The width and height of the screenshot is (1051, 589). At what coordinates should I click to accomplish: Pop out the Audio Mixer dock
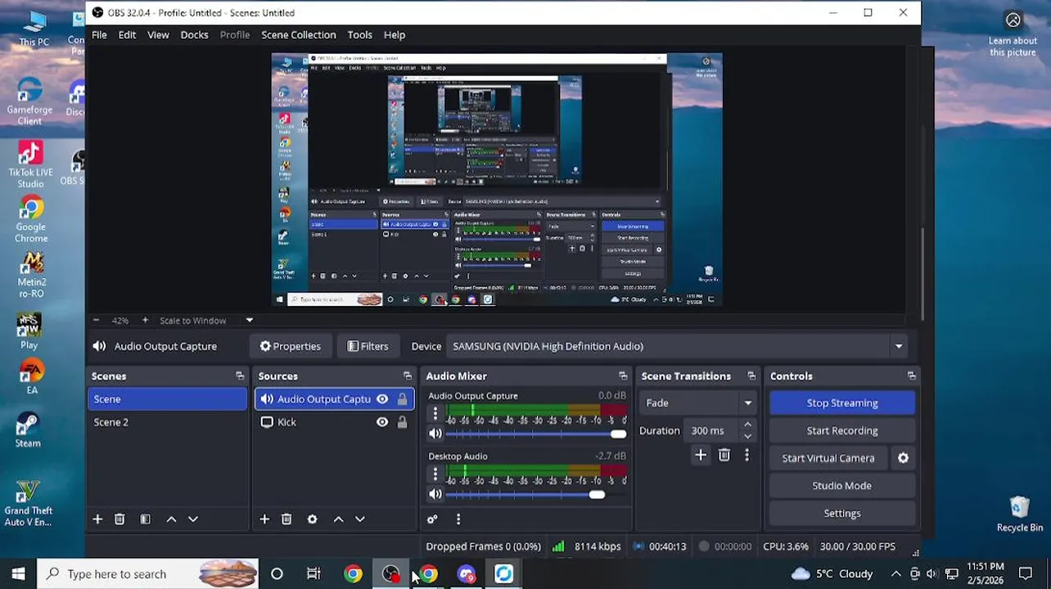pyautogui.click(x=623, y=376)
